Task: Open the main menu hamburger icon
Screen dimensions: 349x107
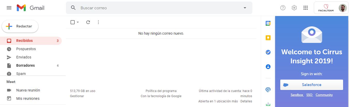Action: coord(9,8)
